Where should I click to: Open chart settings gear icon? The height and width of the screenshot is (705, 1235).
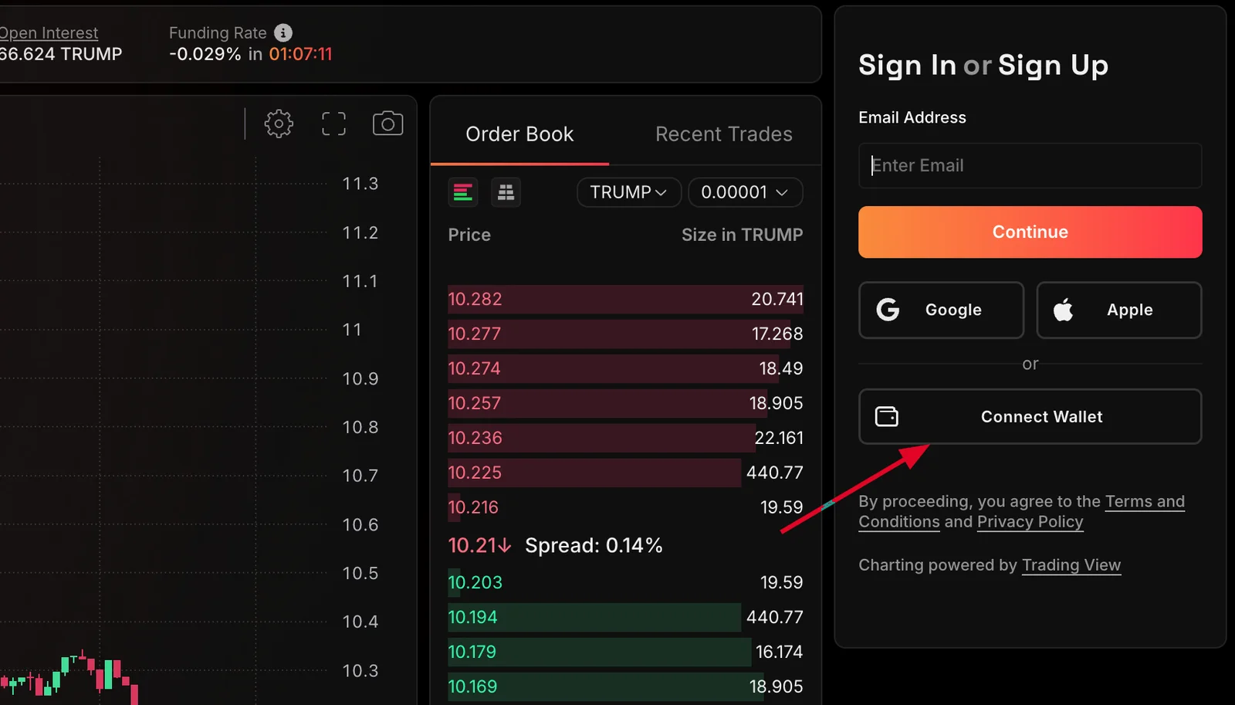pyautogui.click(x=279, y=124)
